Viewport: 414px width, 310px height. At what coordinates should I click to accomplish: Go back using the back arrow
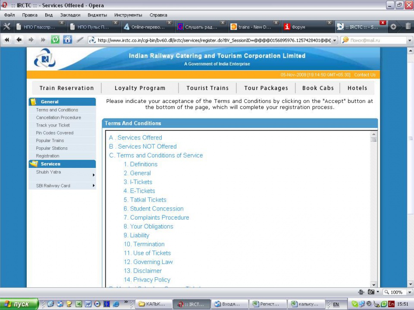point(19,40)
